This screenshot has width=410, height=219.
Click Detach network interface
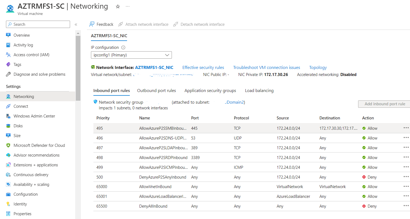click(199, 24)
